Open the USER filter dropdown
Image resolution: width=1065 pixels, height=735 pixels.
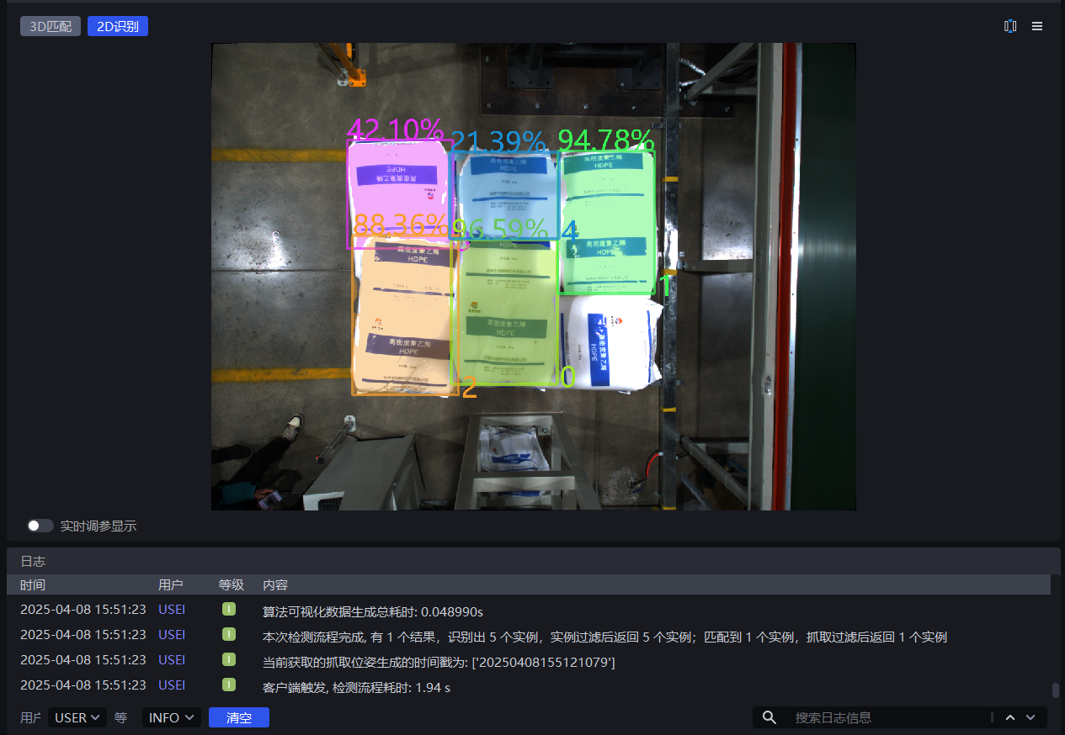pyautogui.click(x=77, y=717)
